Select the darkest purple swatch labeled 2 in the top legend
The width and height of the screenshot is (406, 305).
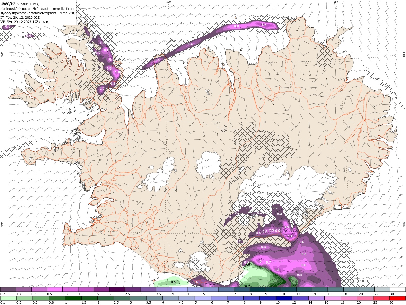pos(117,289)
